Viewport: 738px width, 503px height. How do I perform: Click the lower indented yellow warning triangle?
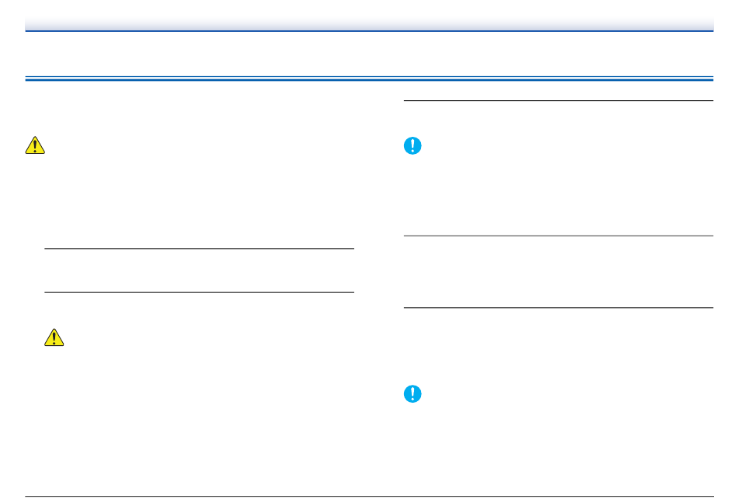(x=54, y=337)
